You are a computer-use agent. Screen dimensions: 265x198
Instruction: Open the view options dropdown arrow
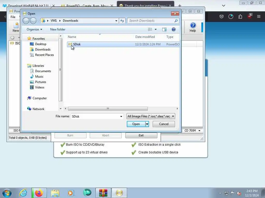(156, 29)
